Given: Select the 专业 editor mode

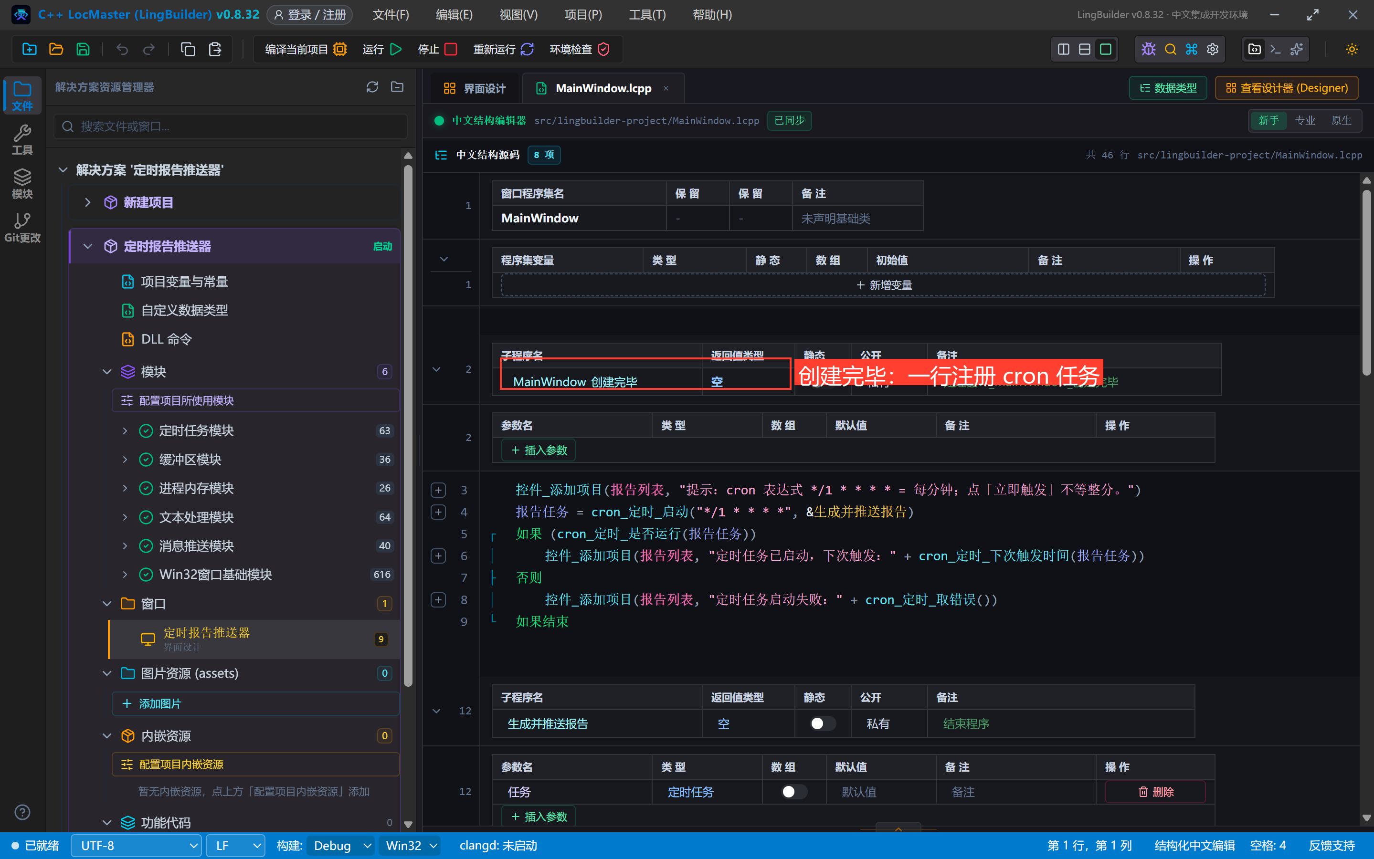Looking at the screenshot, I should [1305, 120].
